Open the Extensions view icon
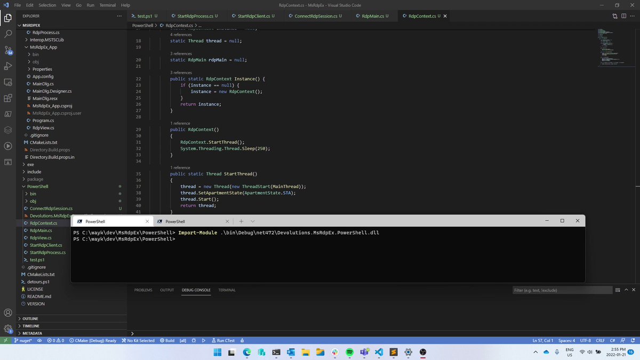 point(8,98)
